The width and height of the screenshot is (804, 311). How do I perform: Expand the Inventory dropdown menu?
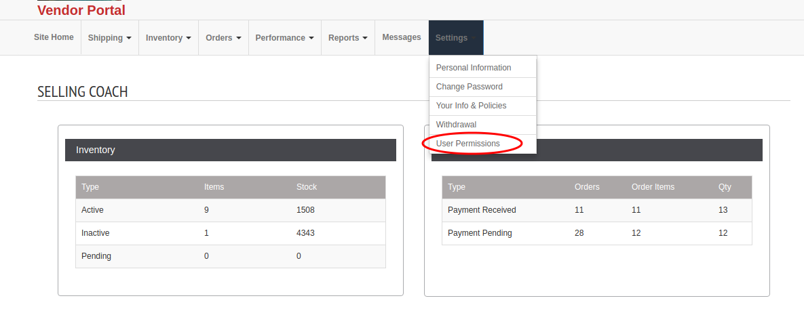[x=169, y=38]
